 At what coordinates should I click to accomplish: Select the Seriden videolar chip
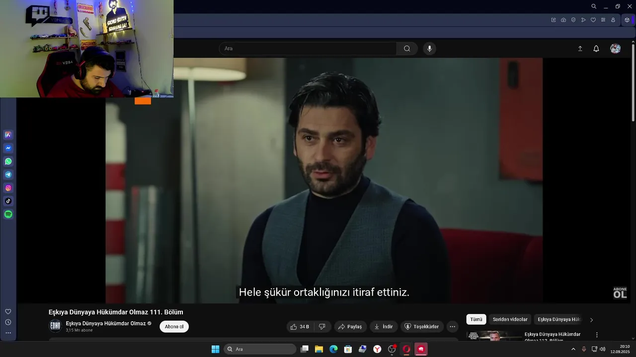pyautogui.click(x=510, y=319)
